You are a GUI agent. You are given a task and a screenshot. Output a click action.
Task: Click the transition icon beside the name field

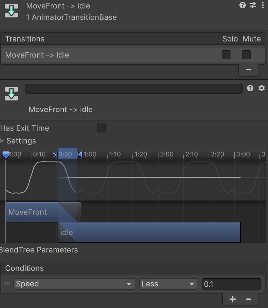[11, 94]
